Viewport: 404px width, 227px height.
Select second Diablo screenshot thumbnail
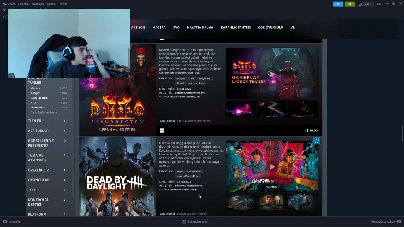pos(272,109)
